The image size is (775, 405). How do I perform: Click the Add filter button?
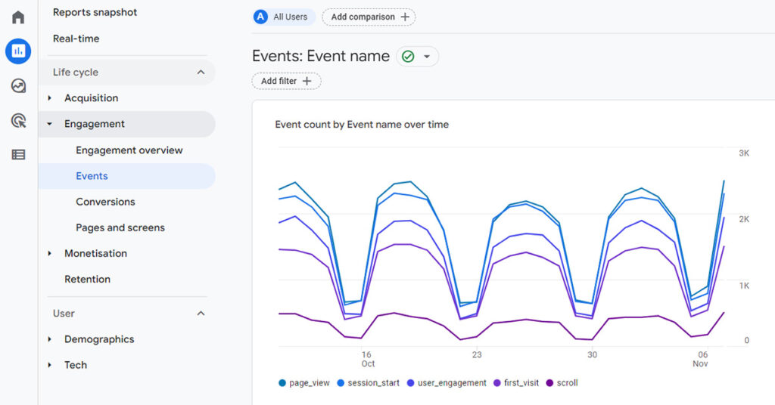[x=286, y=81]
